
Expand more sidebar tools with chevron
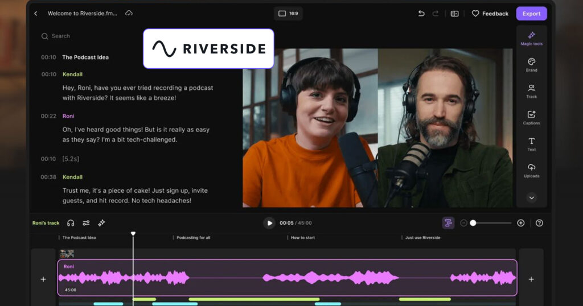click(x=531, y=197)
